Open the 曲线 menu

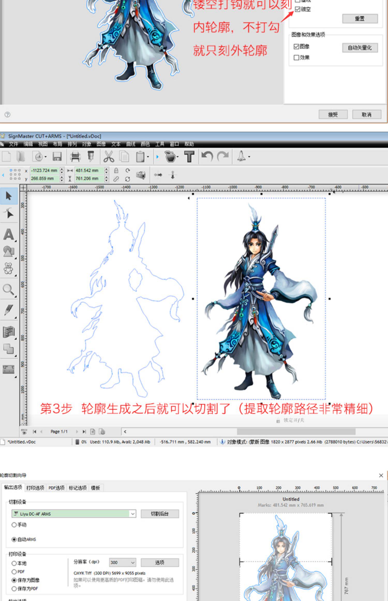[131, 144]
